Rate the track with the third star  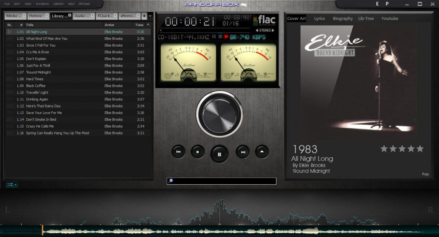tap(402, 149)
